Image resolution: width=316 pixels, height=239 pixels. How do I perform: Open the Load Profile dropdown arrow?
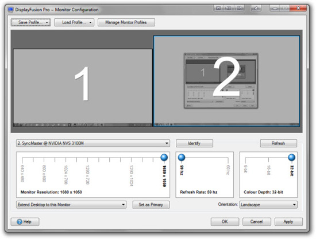pyautogui.click(x=90, y=22)
